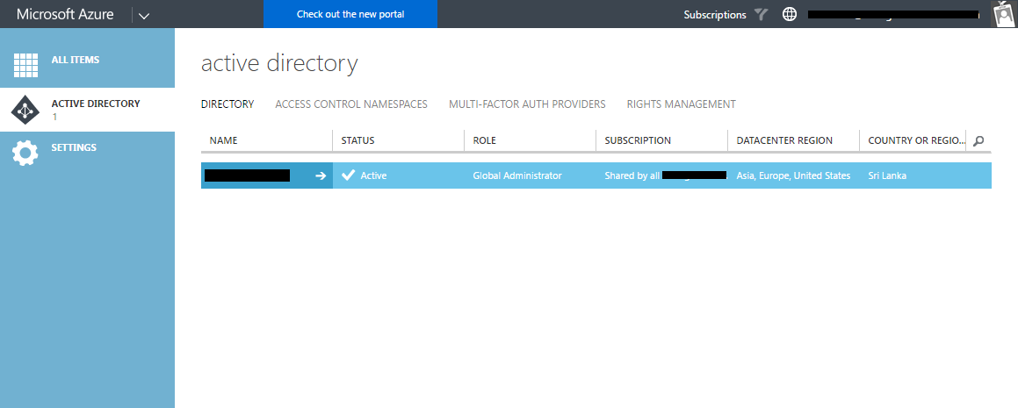Click the Global Administrator cell

(517, 175)
